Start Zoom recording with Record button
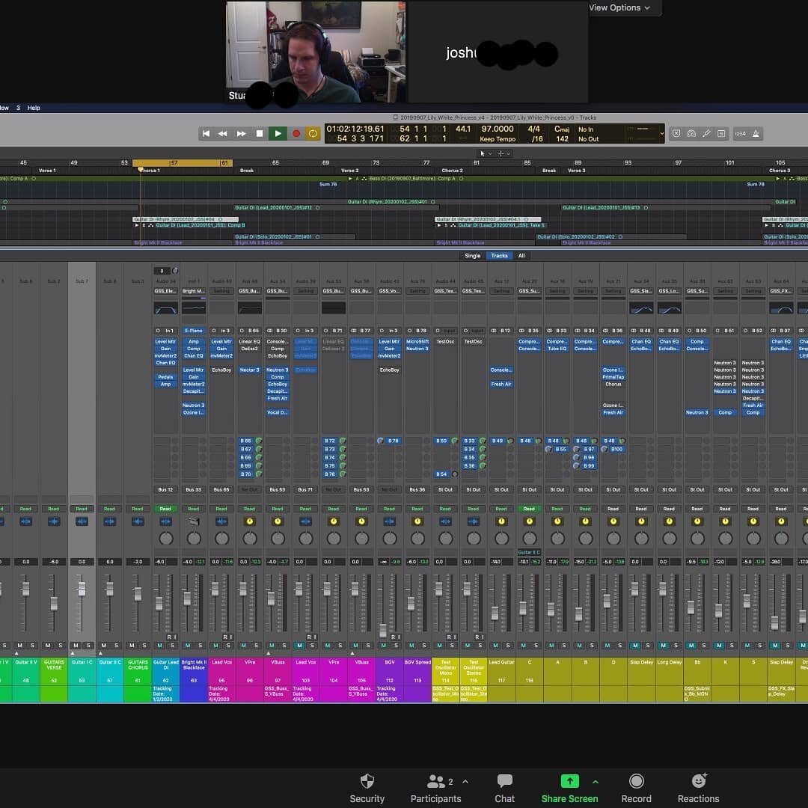808x808 pixels. (x=637, y=788)
